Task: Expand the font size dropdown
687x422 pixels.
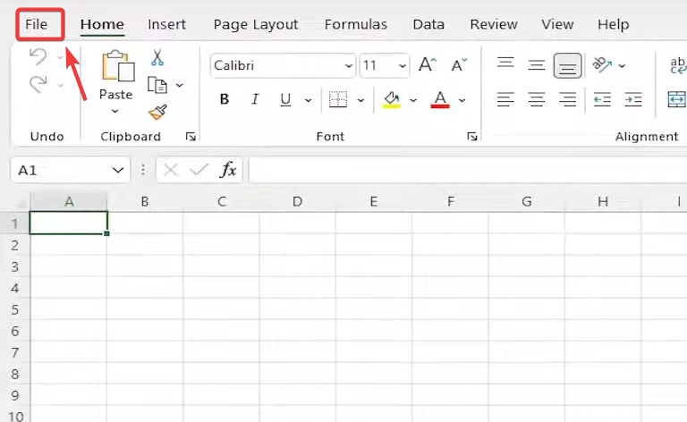Action: 403,66
